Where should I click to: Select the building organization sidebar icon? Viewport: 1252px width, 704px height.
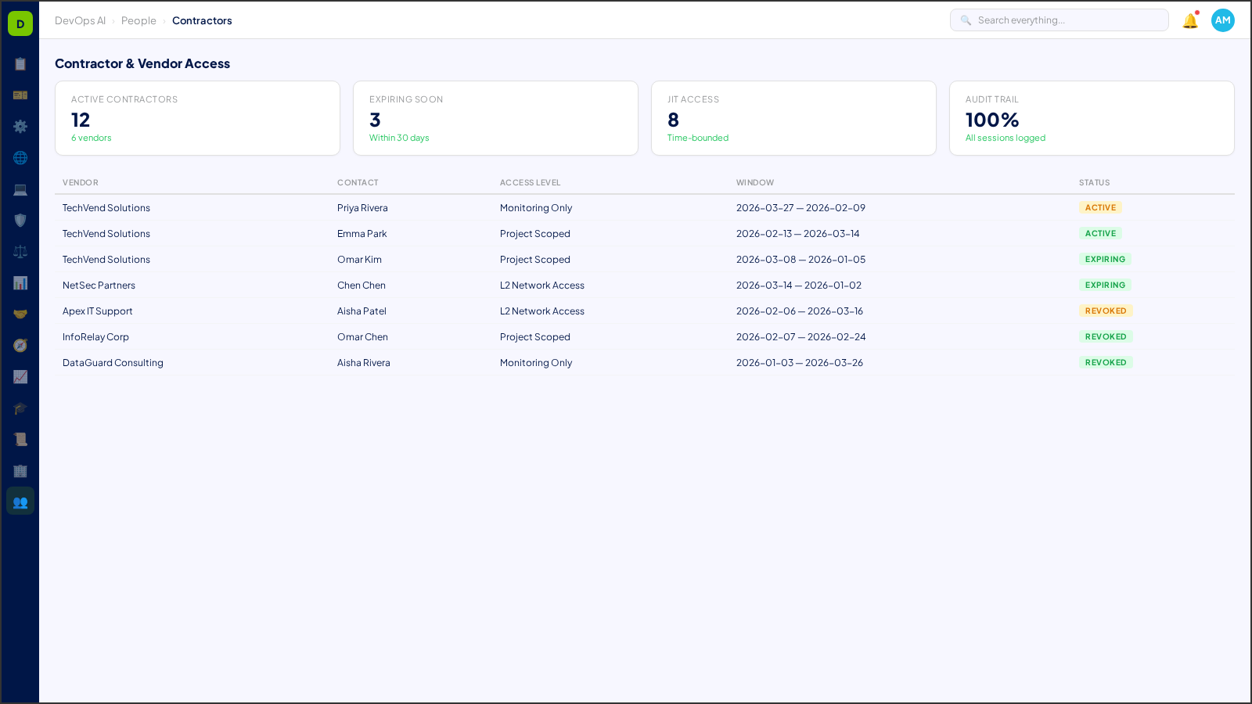pos(20,471)
